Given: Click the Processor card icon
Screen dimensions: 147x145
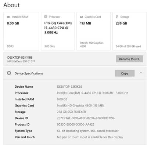Looking at the screenshot, I should click(x=46, y=17).
